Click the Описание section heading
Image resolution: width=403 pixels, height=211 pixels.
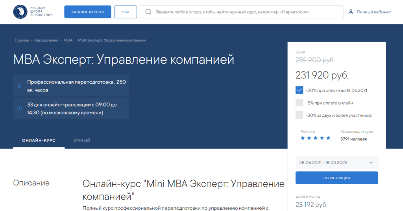click(x=31, y=183)
